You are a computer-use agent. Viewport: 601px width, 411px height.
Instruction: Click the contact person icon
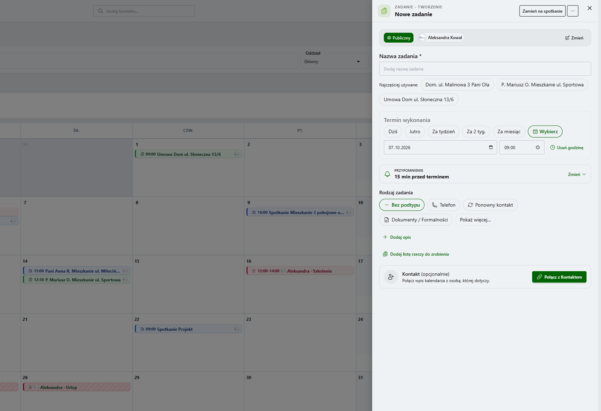click(x=391, y=277)
